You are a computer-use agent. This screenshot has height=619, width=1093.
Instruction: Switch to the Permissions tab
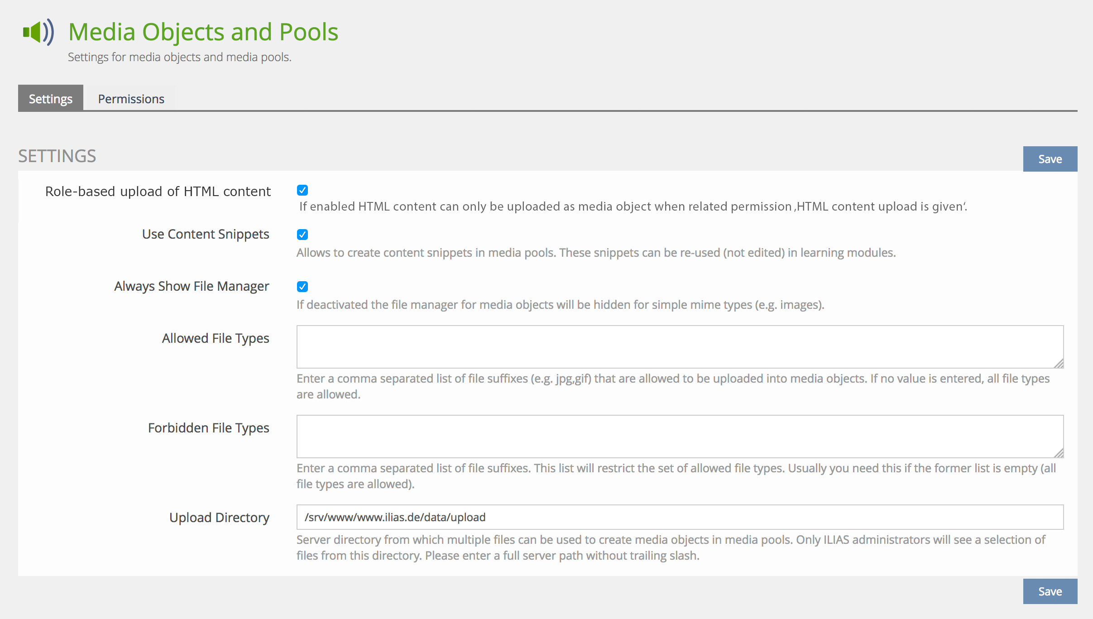coord(131,99)
